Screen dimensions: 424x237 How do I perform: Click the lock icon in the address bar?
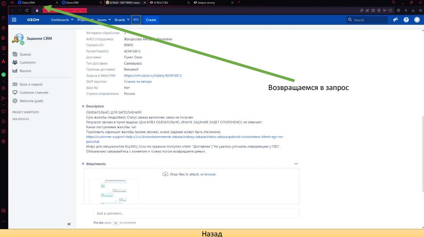pyautogui.click(x=37, y=10)
